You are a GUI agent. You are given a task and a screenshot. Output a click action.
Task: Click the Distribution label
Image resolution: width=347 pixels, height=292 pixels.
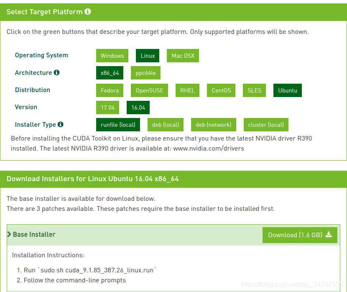[x=33, y=90]
